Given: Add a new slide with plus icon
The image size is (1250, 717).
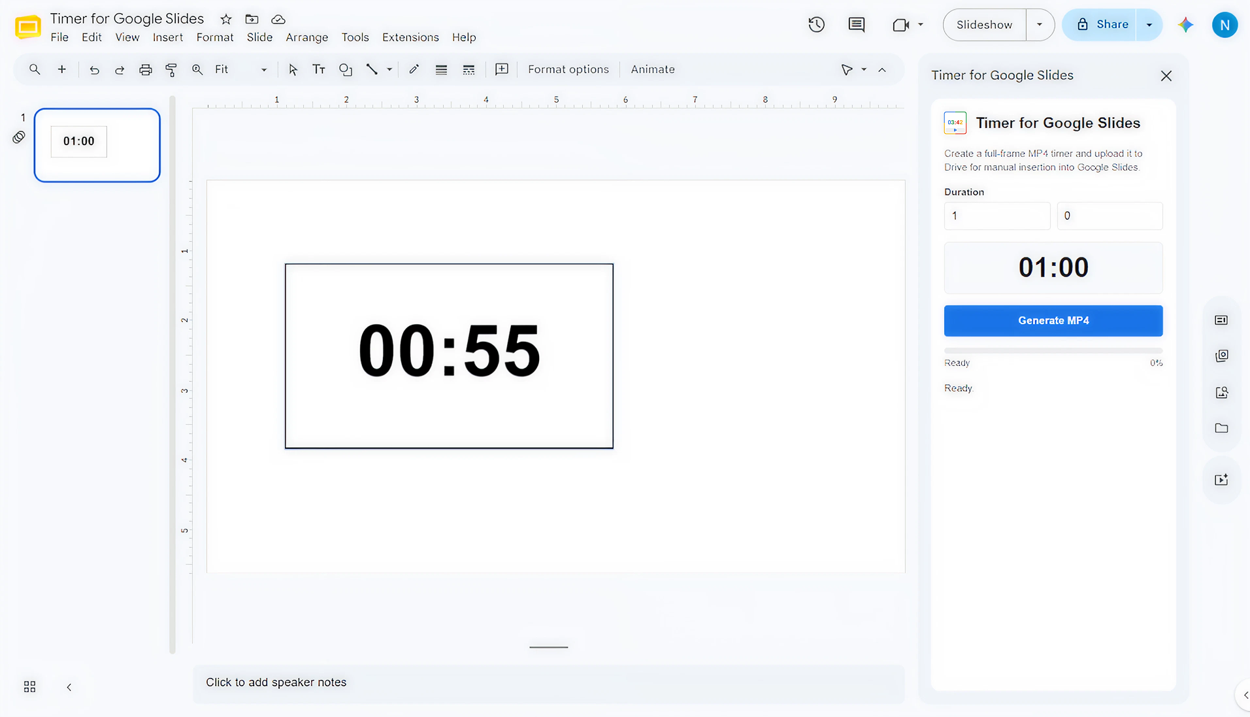Looking at the screenshot, I should pyautogui.click(x=61, y=69).
